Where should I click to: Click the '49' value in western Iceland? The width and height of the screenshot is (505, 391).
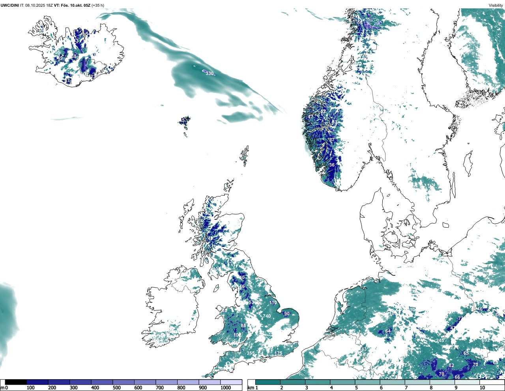click(x=60, y=58)
